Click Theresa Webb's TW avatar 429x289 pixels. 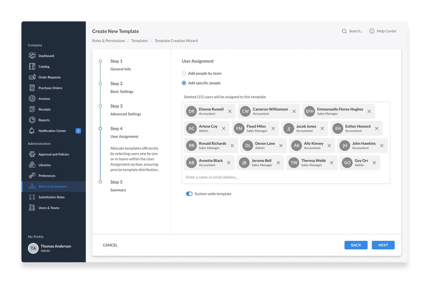(x=294, y=163)
